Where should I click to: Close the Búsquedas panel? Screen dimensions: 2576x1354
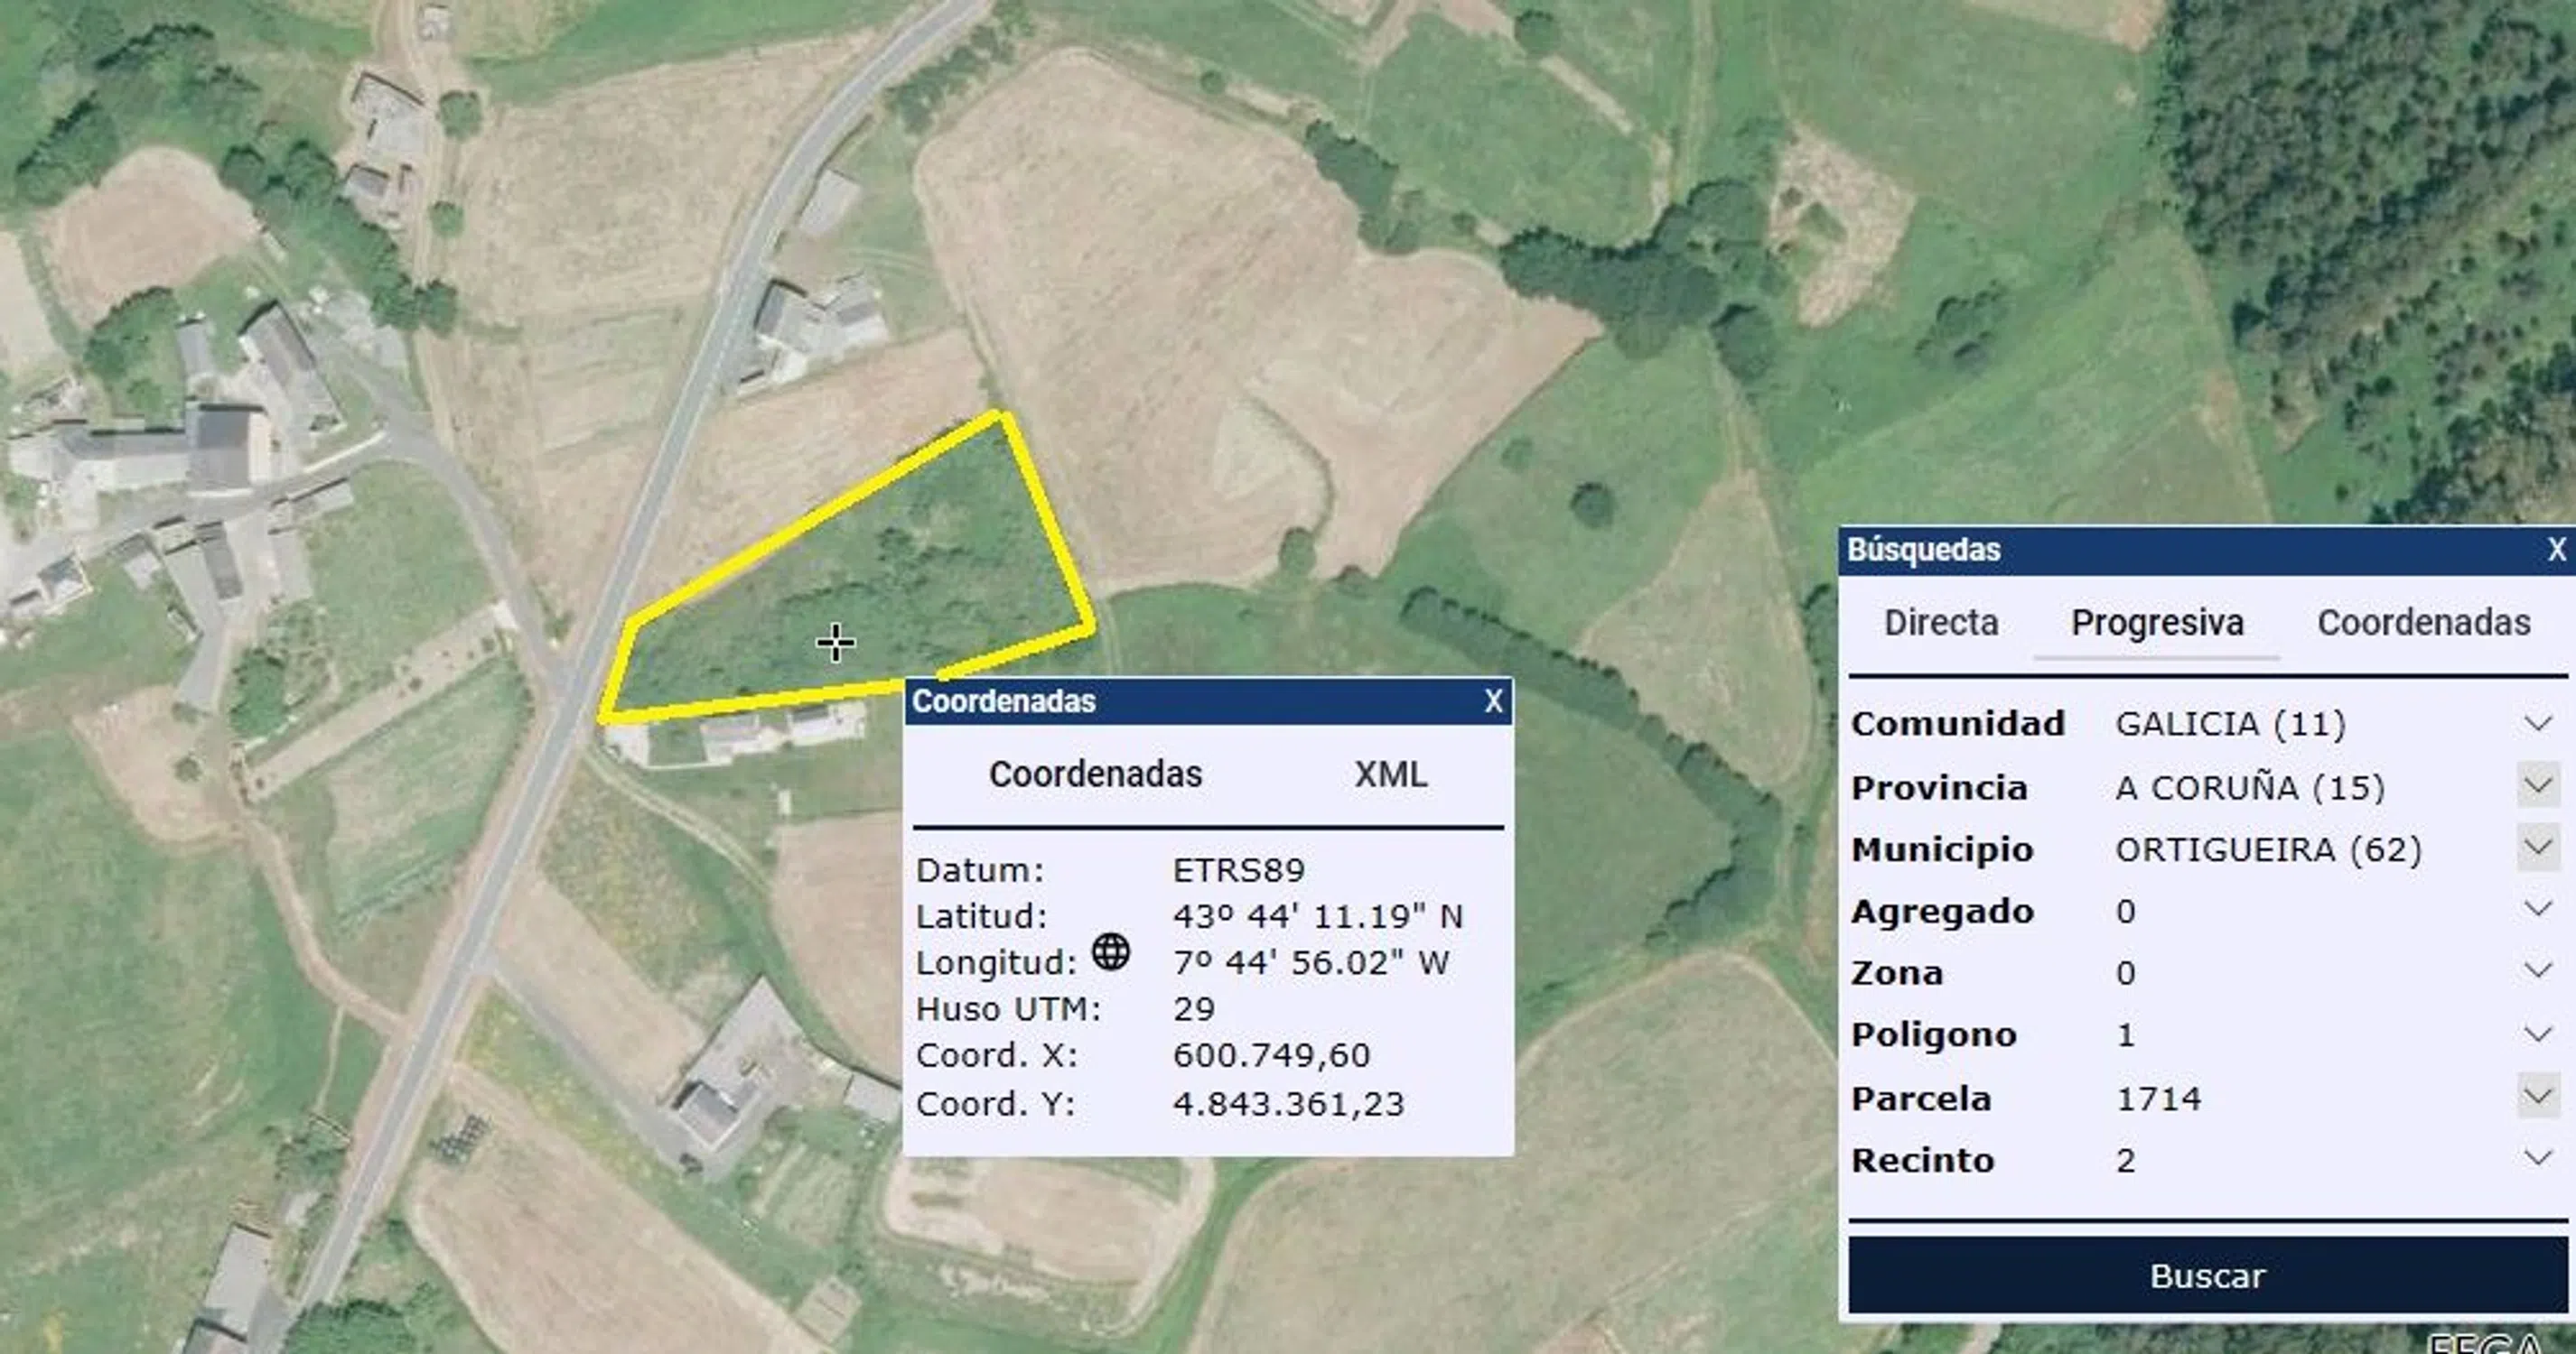(2556, 550)
